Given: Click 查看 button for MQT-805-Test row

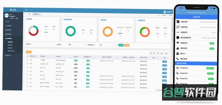Looking at the screenshot, I should coord(165,77).
